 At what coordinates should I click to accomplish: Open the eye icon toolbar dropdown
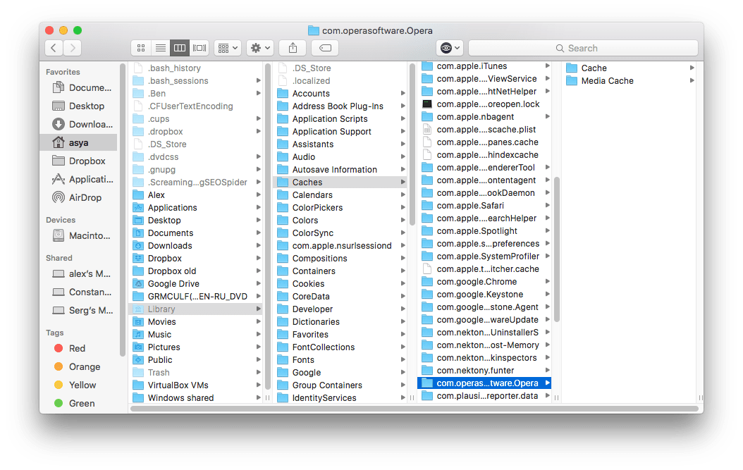tap(450, 48)
